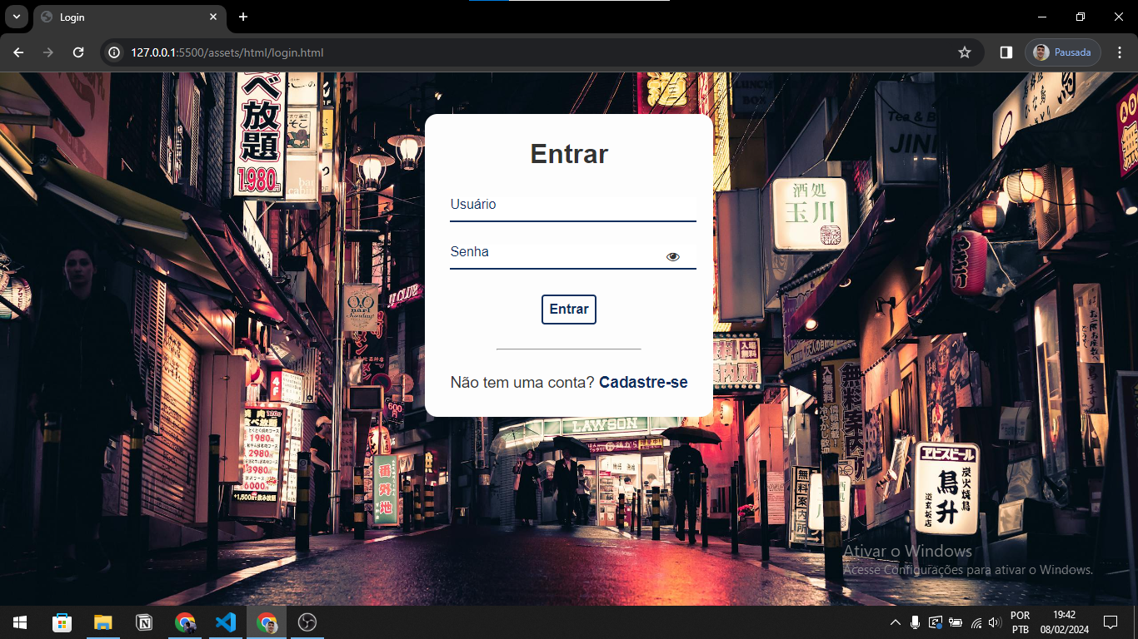
Task: Show hidden system tray icons
Action: click(896, 622)
